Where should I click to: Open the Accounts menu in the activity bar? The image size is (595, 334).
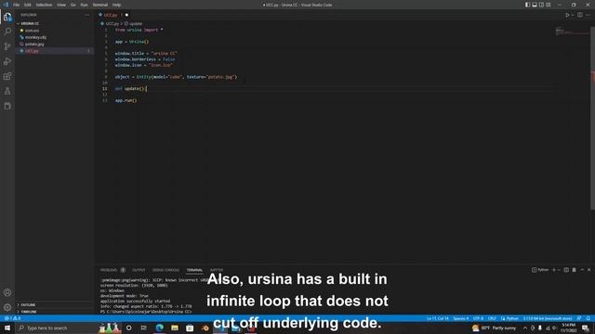[7, 292]
